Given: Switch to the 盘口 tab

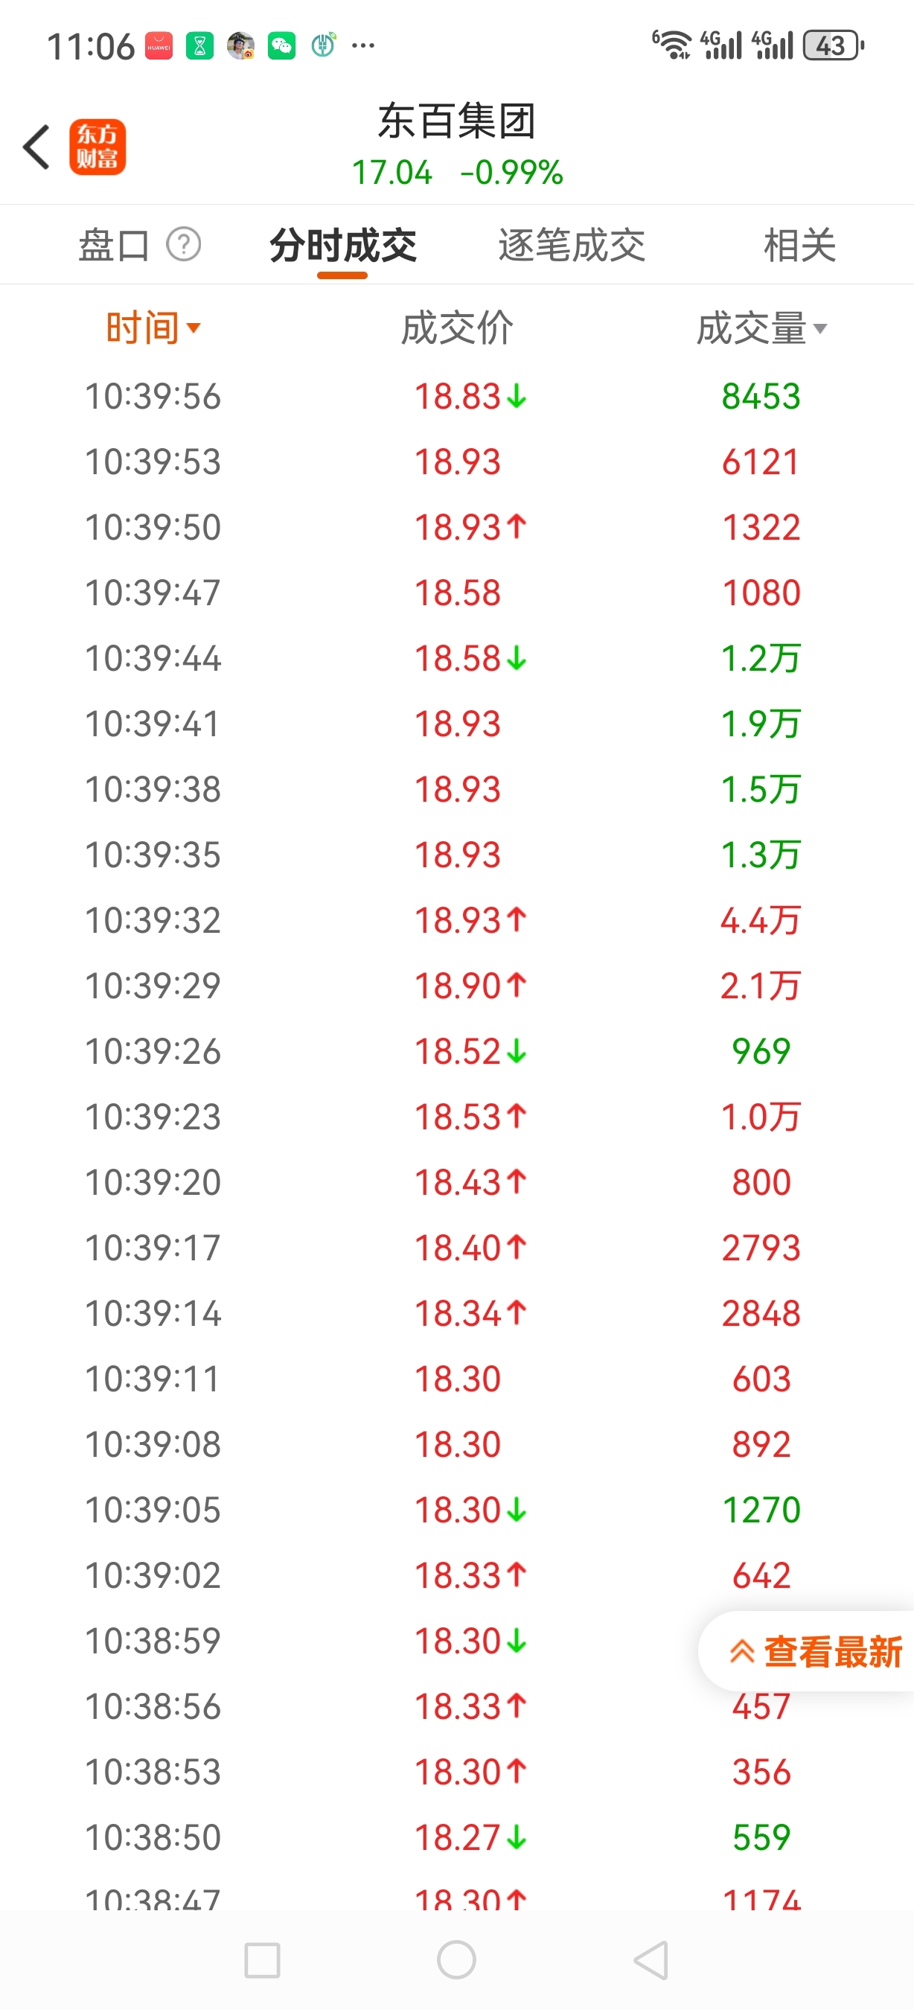Looking at the screenshot, I should pyautogui.click(x=114, y=246).
